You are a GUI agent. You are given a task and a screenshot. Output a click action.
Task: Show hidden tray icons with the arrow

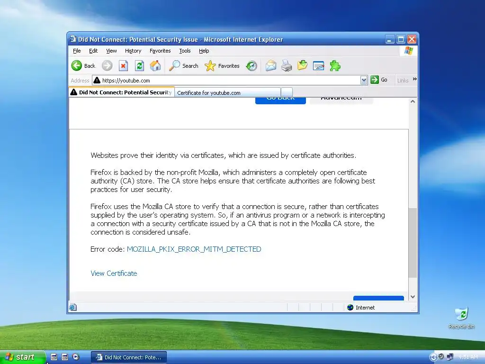(x=433, y=357)
